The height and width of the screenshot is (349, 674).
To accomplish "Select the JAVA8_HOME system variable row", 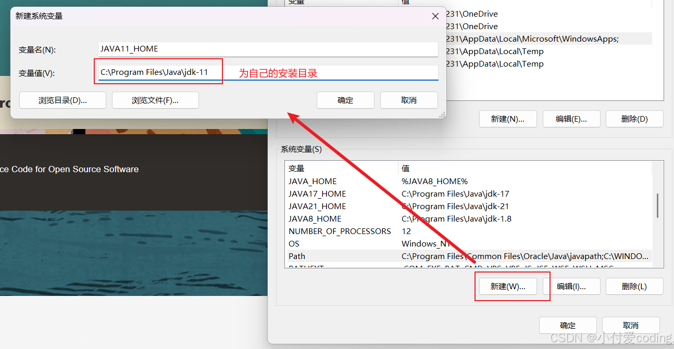I will click(468, 219).
